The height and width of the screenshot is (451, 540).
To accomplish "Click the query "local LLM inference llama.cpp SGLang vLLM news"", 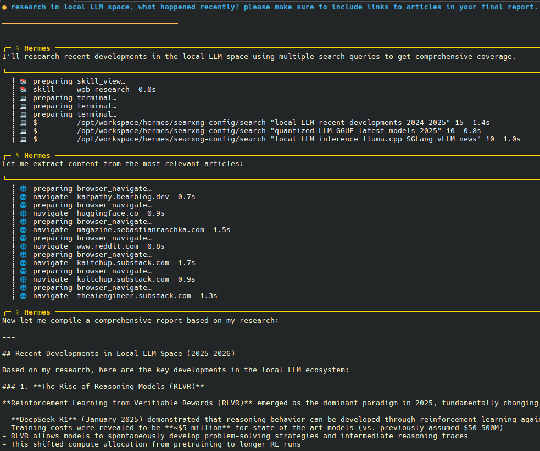I will 376,139.
